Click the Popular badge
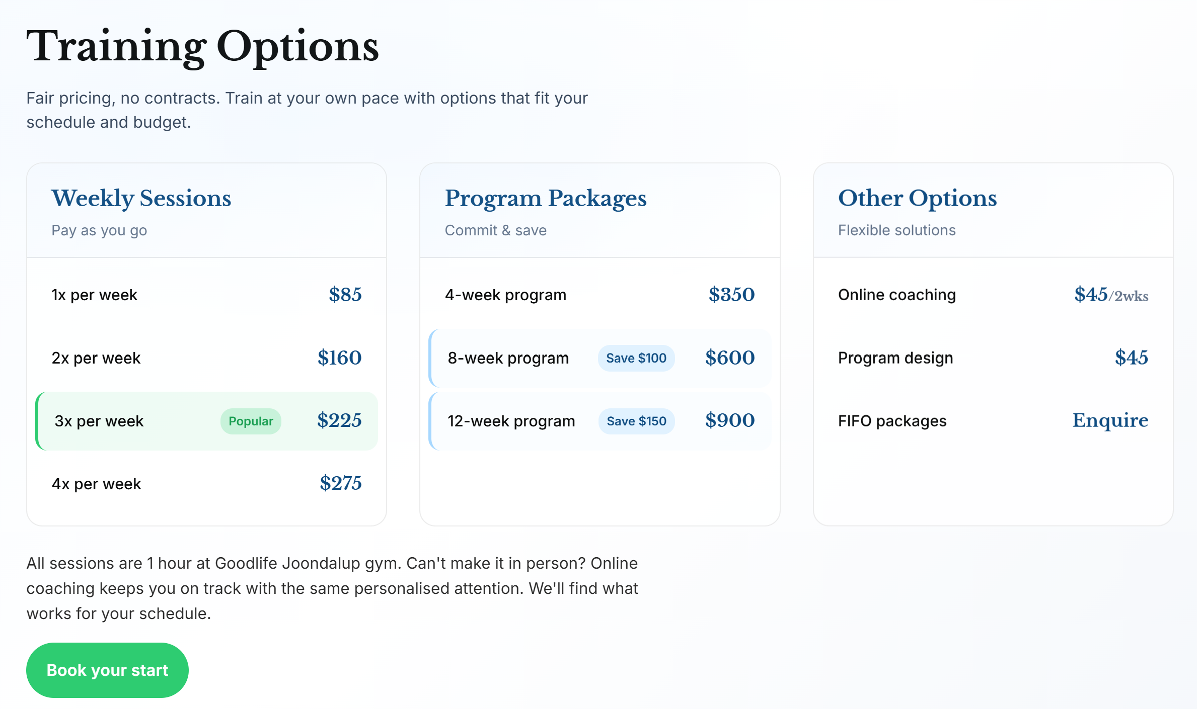 coord(251,421)
